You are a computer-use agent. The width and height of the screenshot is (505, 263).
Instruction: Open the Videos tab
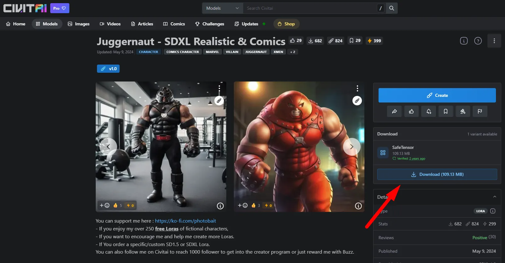pyautogui.click(x=110, y=24)
